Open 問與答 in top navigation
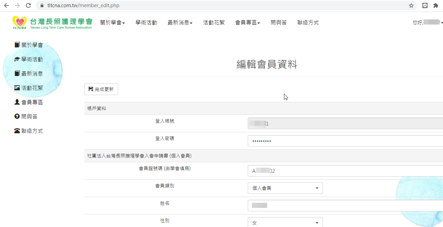 279,22
